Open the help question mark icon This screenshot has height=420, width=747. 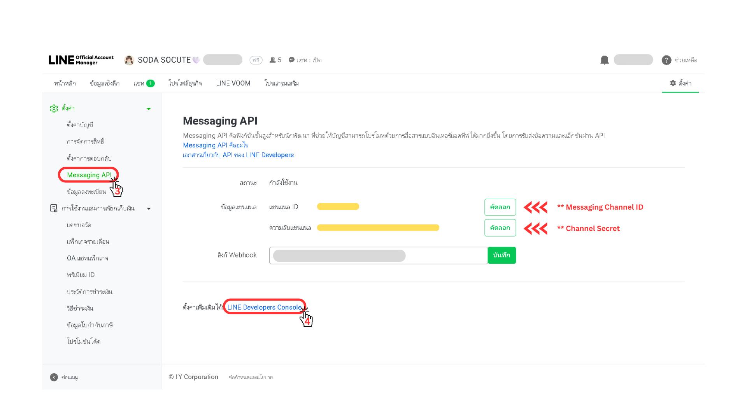click(666, 60)
